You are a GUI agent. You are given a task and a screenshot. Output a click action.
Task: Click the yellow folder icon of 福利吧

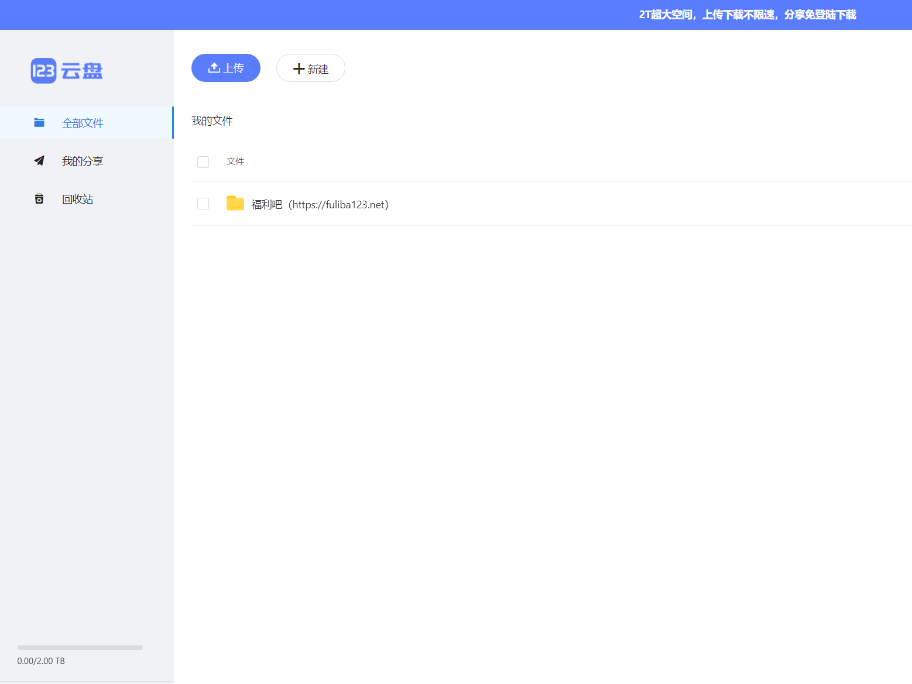pos(235,203)
